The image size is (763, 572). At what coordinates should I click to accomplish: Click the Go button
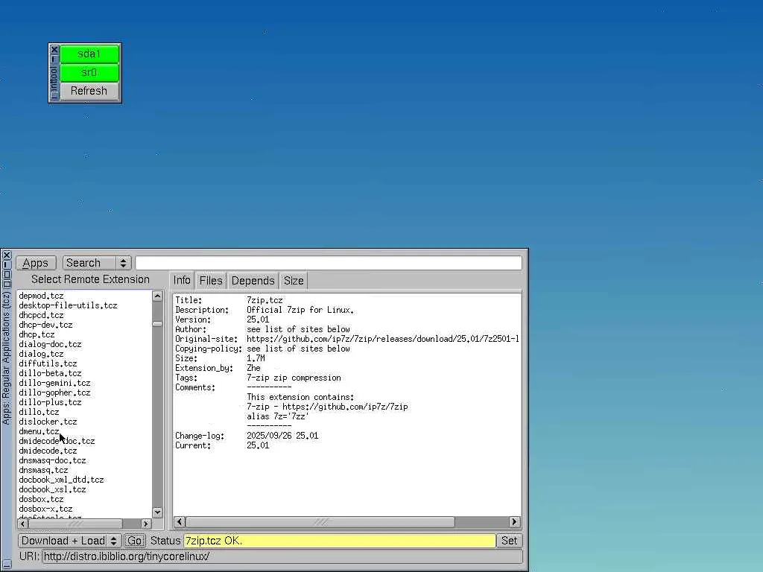tap(134, 541)
